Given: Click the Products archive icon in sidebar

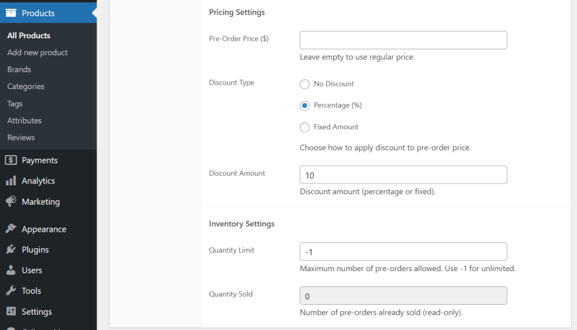Looking at the screenshot, I should (x=11, y=13).
